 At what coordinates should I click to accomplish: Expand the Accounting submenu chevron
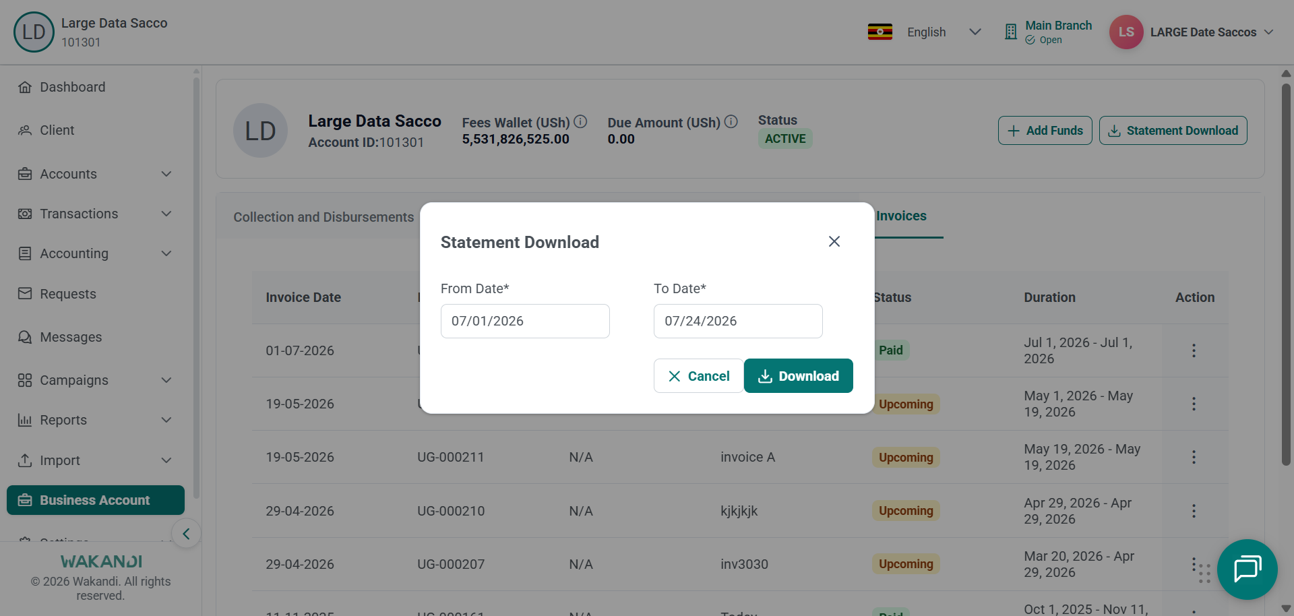[x=166, y=253]
